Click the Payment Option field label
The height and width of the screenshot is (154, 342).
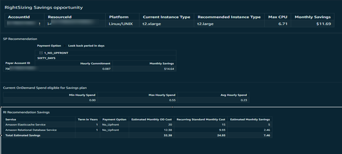(49, 46)
